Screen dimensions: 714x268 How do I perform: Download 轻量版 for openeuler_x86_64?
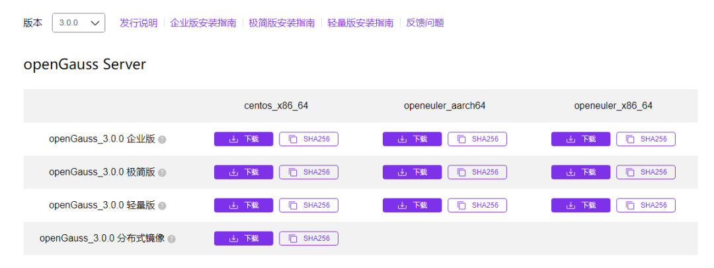580,205
